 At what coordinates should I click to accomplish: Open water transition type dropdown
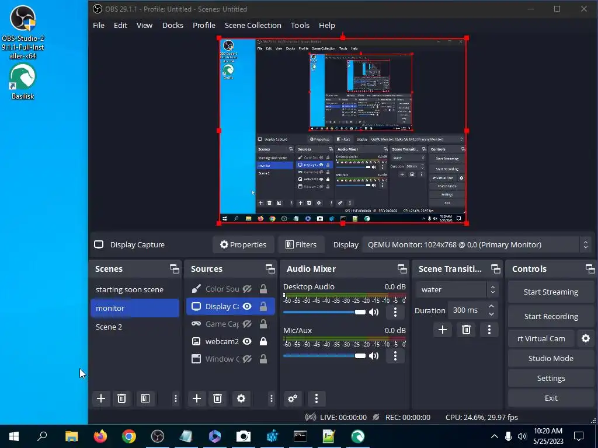[457, 289]
